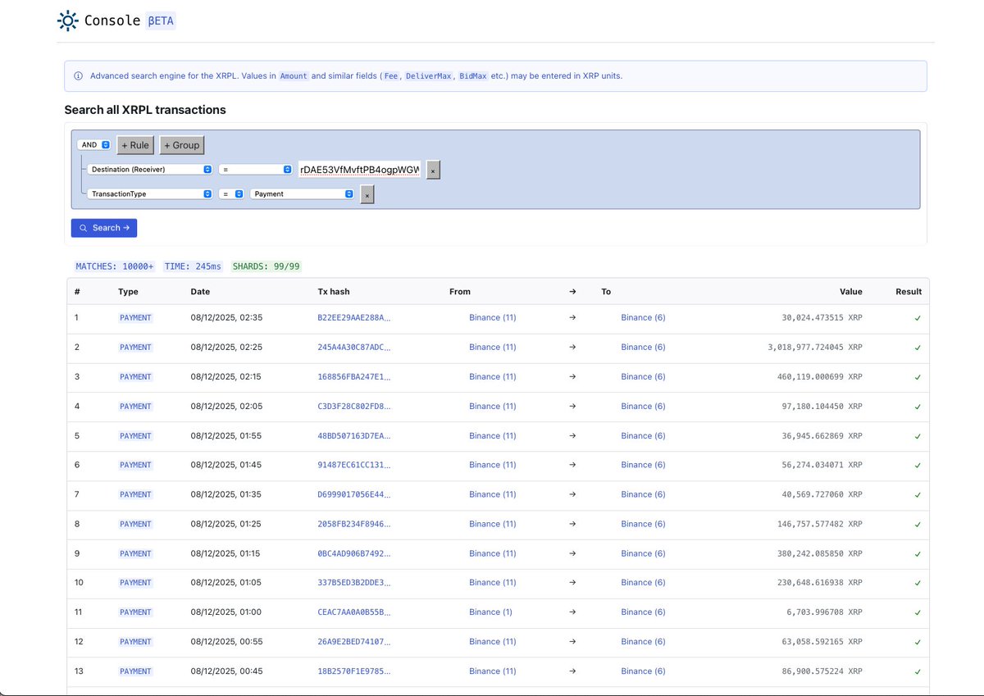984x696 pixels.
Task: Click the Tx hash column header
Action: tap(334, 291)
